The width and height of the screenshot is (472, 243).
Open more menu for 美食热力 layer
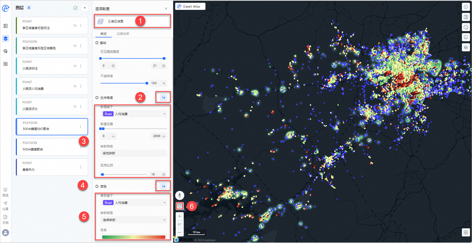click(81, 167)
